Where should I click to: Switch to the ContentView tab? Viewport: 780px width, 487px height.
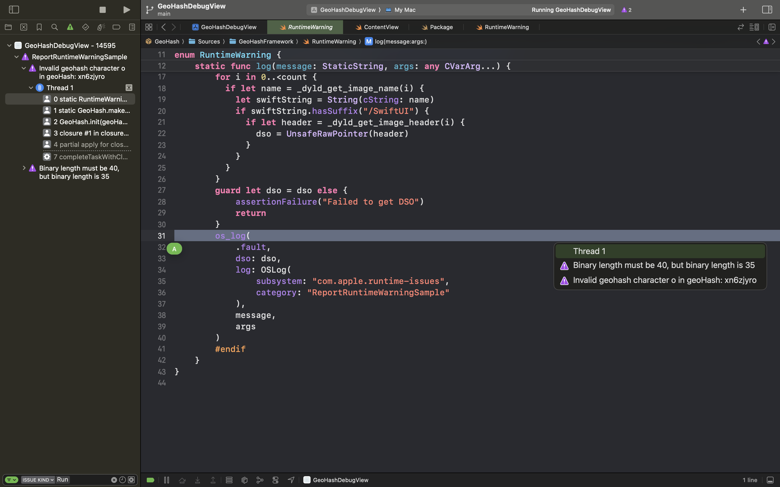(x=377, y=27)
